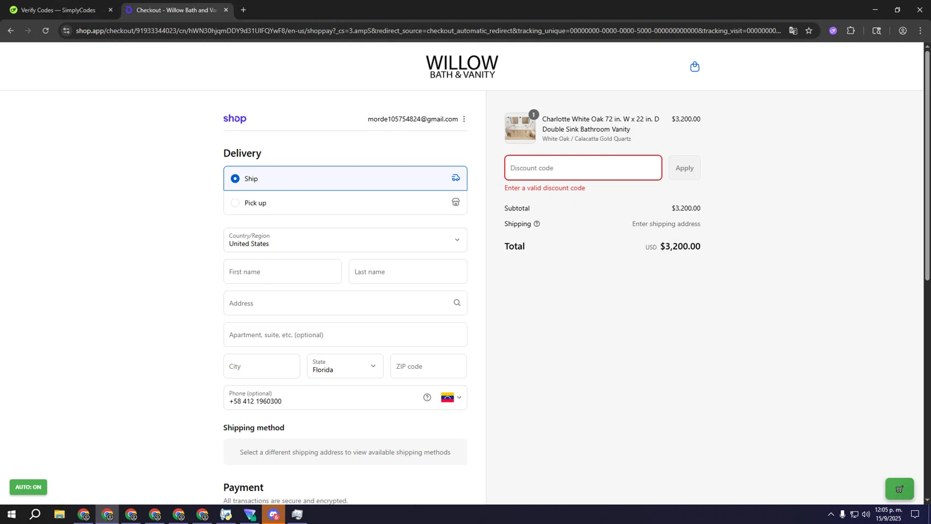Screen dimensions: 931x524
Task: Select the Pick up delivery option
Action: point(345,202)
